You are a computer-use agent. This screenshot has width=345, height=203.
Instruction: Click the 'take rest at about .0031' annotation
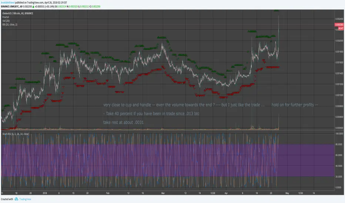(123, 123)
